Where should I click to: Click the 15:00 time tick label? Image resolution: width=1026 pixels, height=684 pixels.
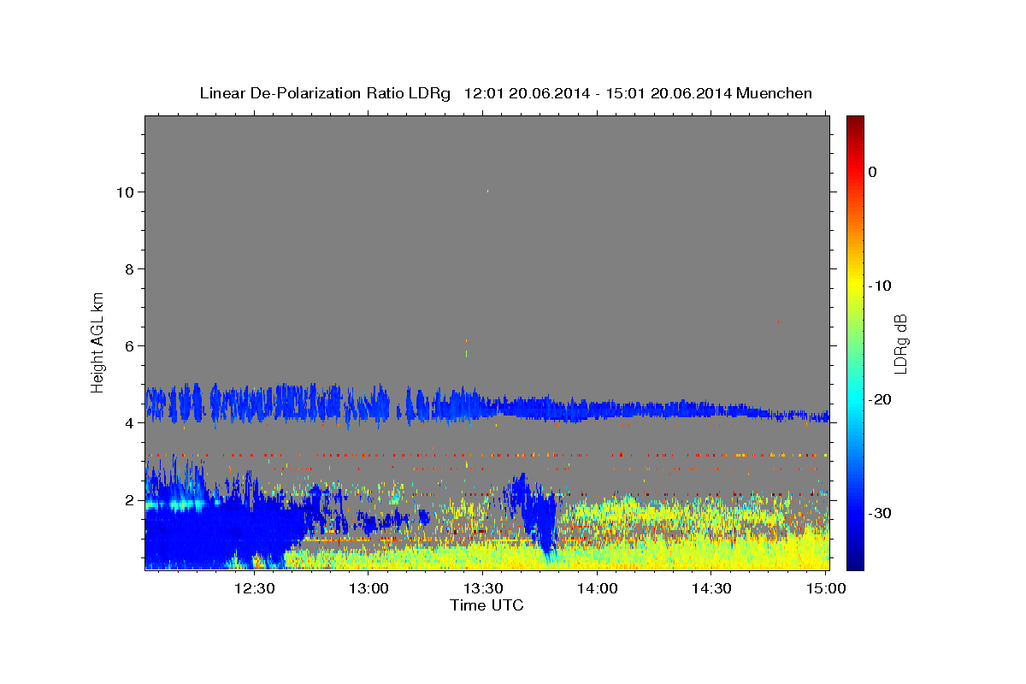825,588
